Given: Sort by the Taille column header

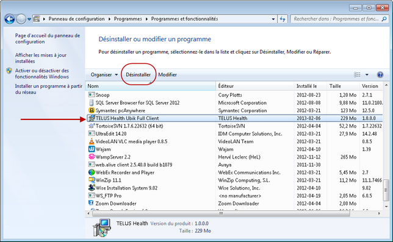Looking at the screenshot, I should coord(343,86).
